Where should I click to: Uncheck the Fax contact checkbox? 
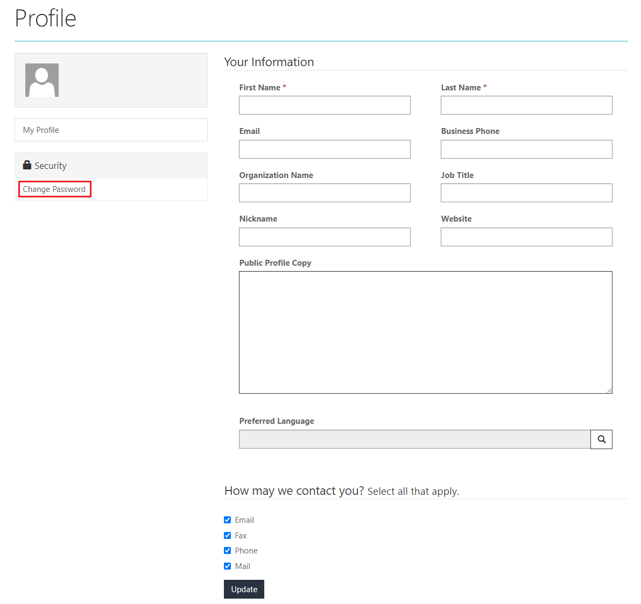(227, 536)
